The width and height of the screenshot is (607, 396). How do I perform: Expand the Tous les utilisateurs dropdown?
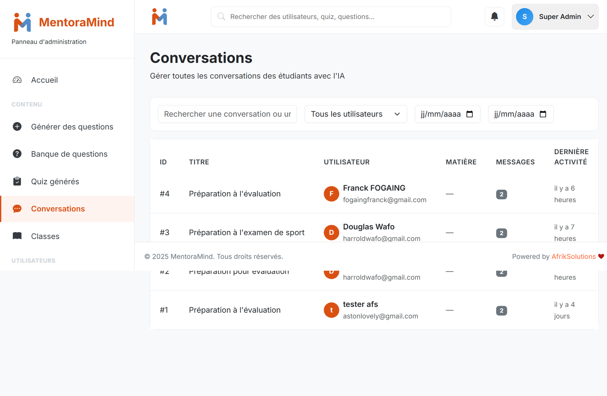355,114
